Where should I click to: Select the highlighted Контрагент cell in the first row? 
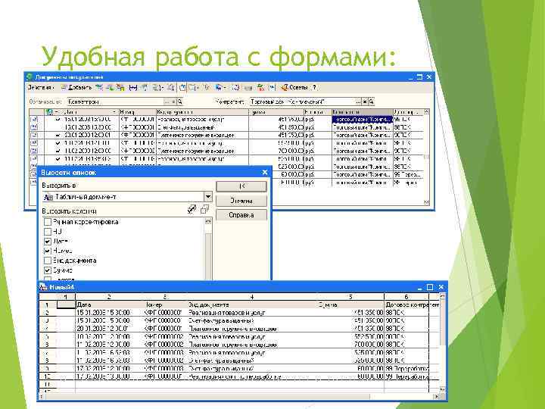tap(362, 120)
